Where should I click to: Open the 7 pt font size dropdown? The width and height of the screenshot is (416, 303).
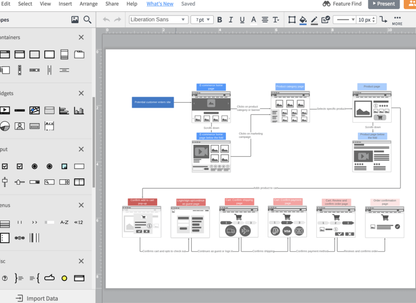202,19
